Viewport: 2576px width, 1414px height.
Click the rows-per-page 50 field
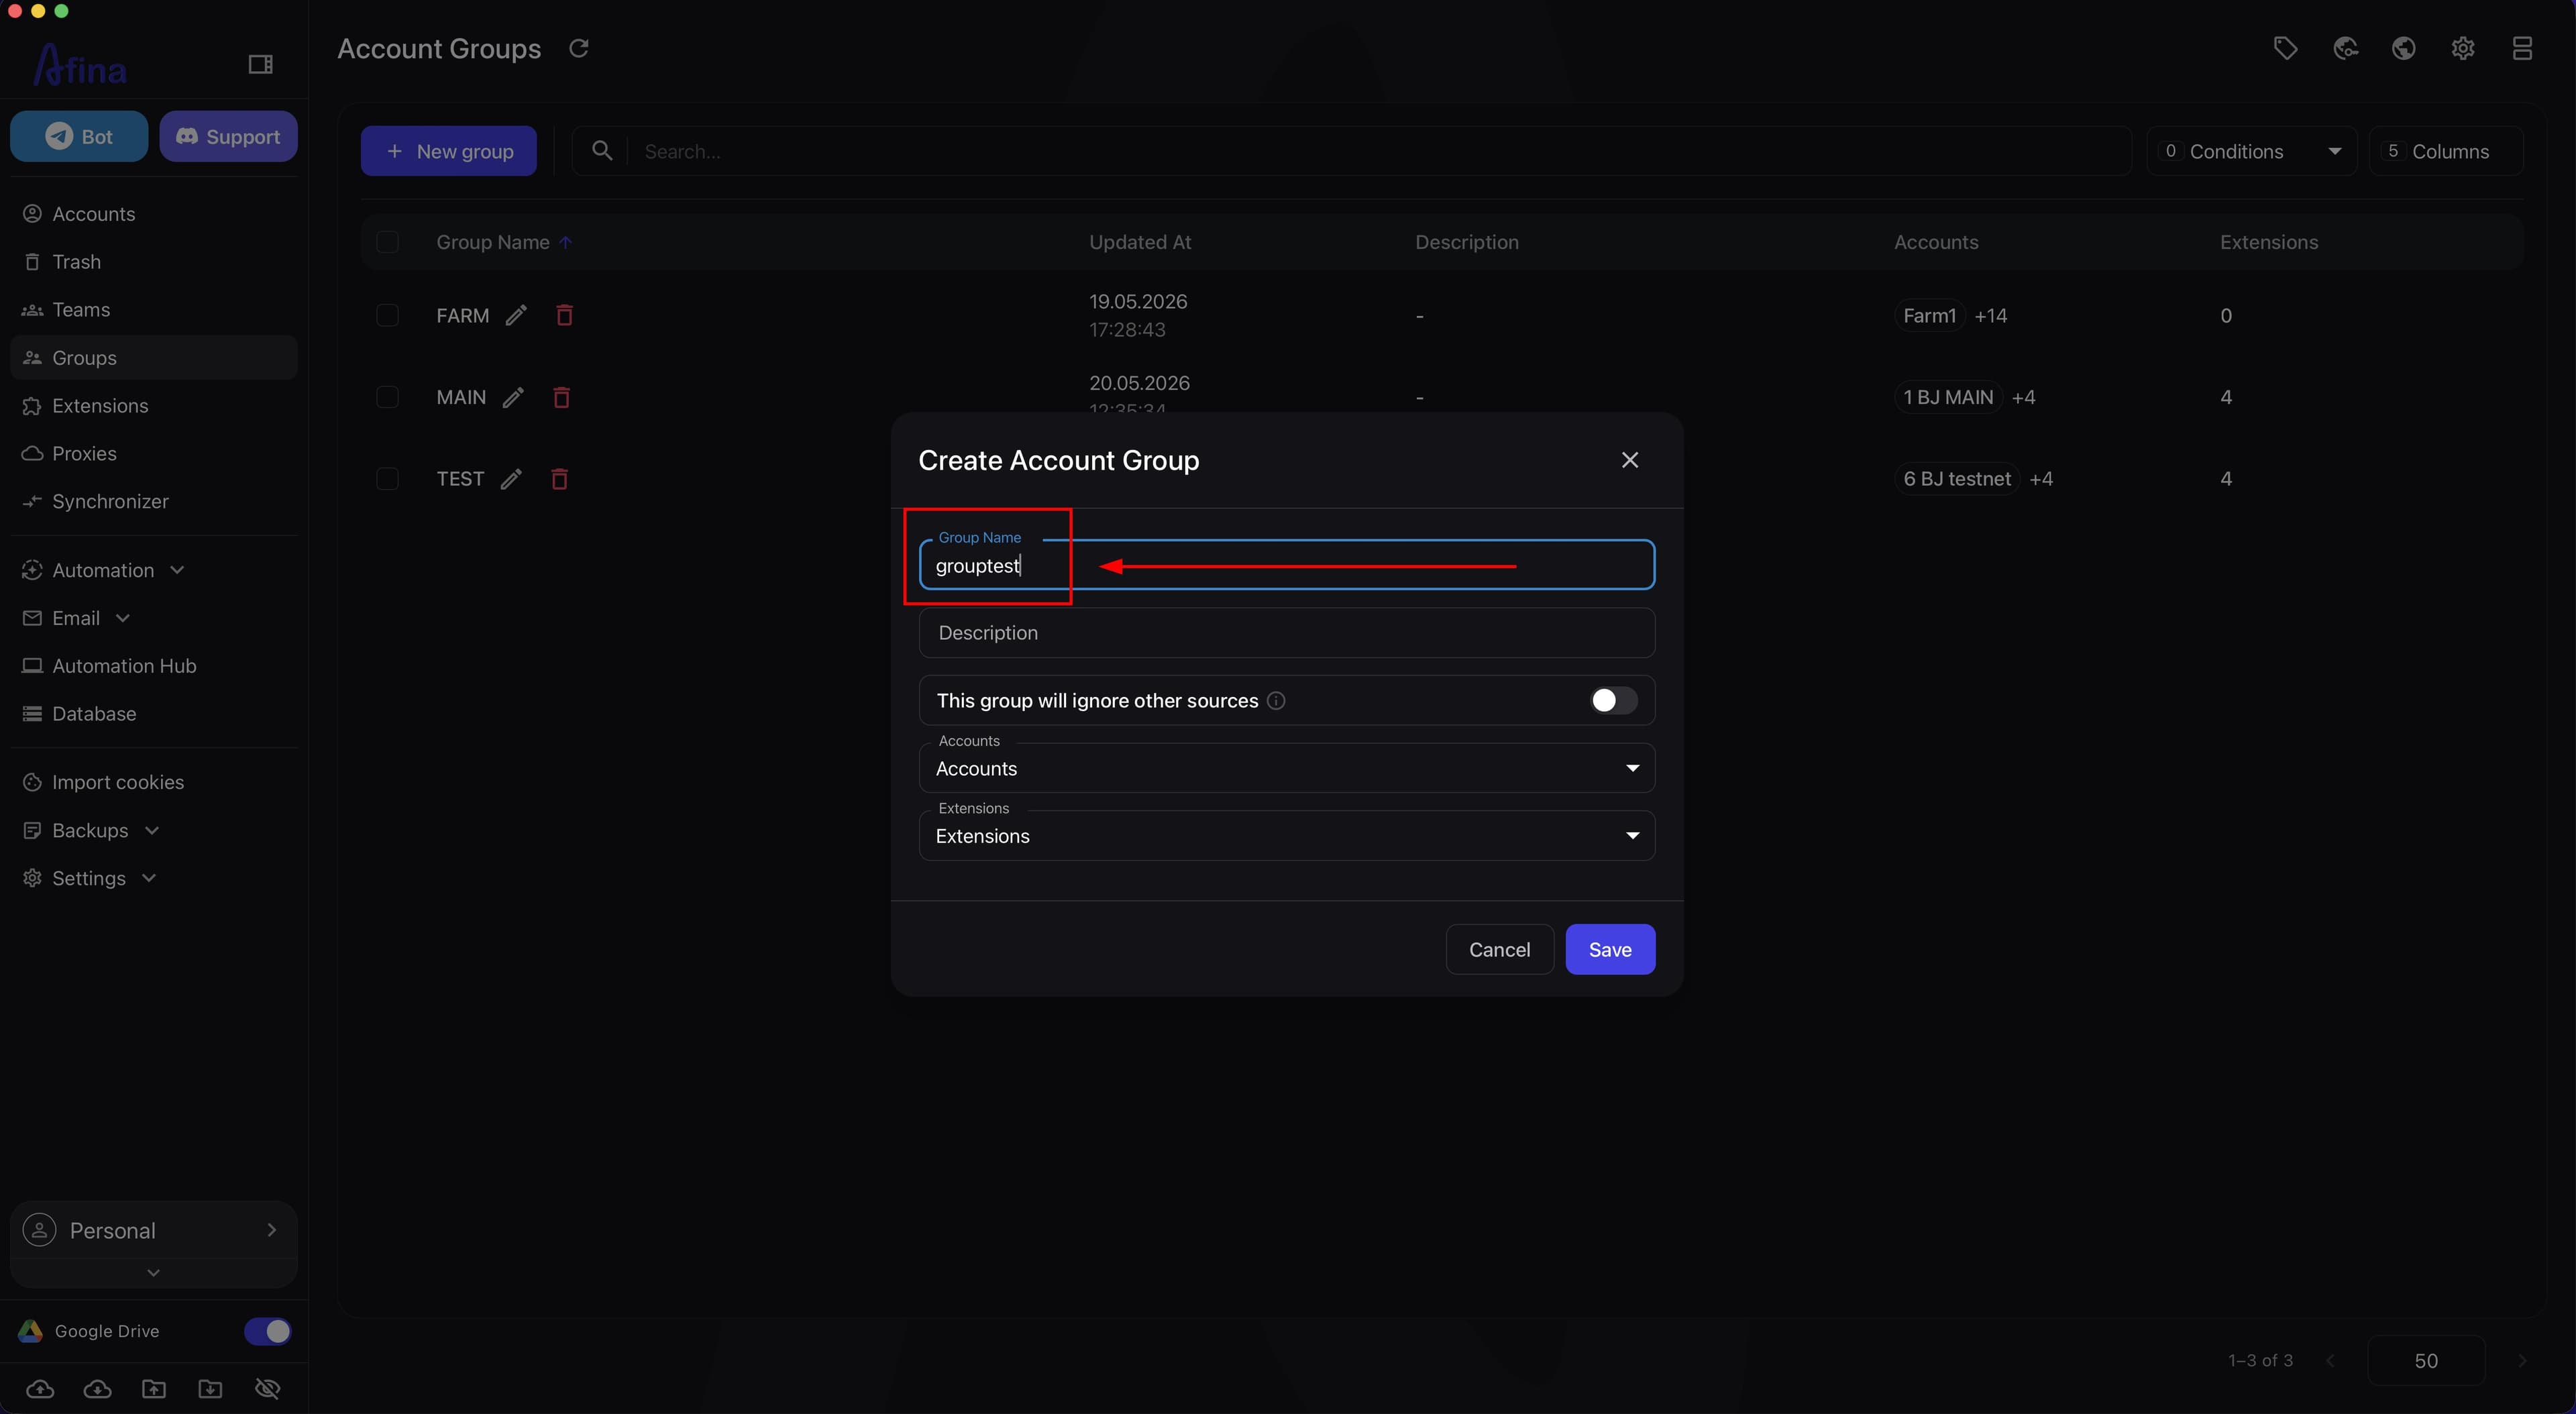pyautogui.click(x=2426, y=1361)
